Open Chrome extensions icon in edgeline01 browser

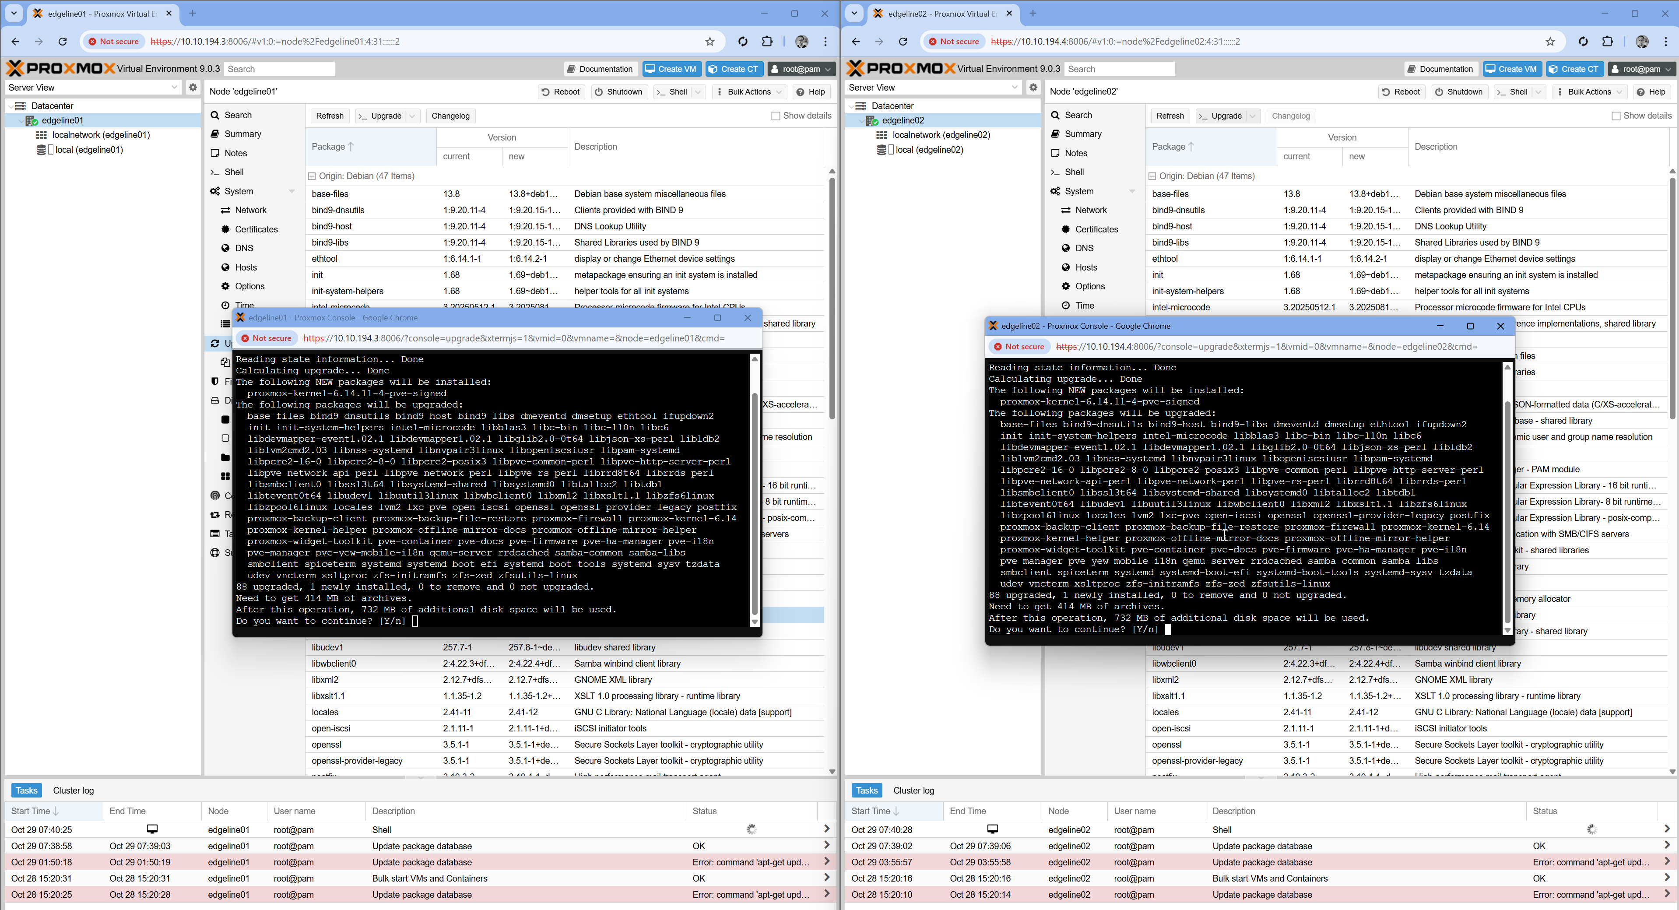tap(767, 42)
